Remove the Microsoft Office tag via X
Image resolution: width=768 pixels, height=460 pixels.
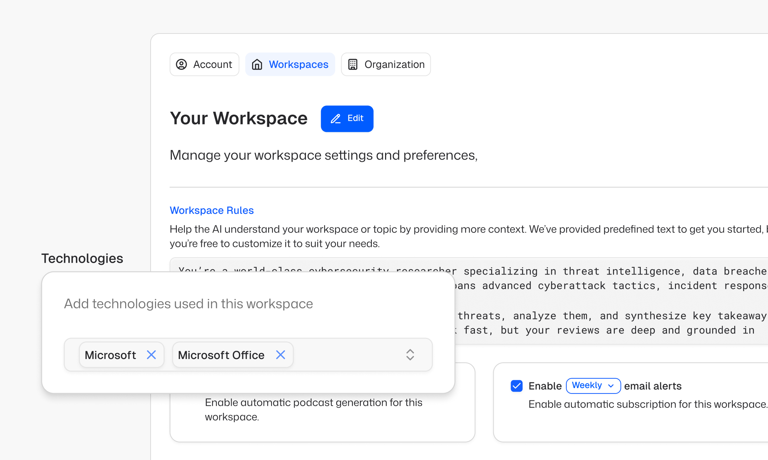(x=280, y=355)
